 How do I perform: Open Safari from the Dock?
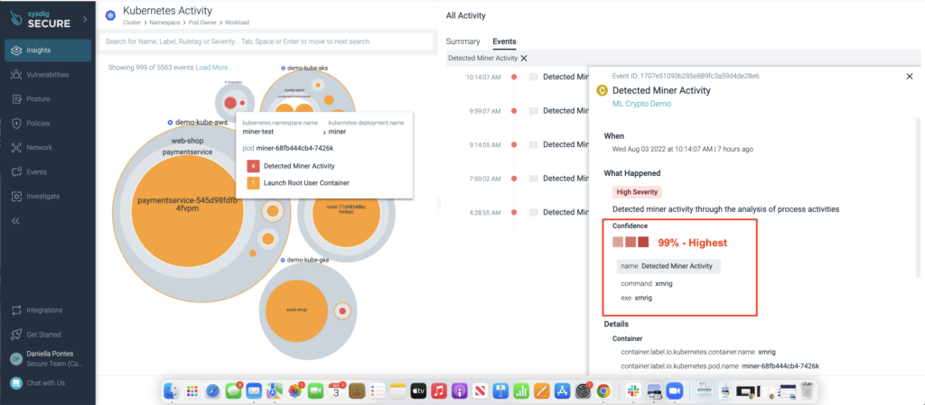pos(213,390)
